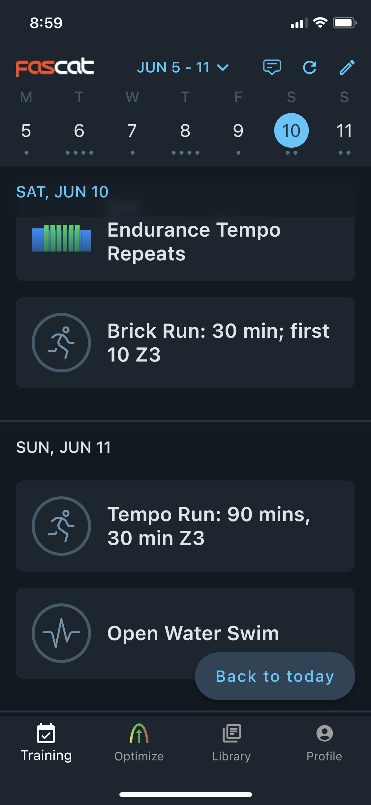Open the coach messages chat icon
Screen dimensions: 371x805
pyautogui.click(x=272, y=67)
